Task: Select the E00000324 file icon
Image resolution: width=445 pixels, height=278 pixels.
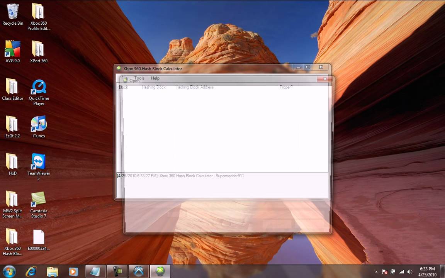Action: (x=39, y=240)
